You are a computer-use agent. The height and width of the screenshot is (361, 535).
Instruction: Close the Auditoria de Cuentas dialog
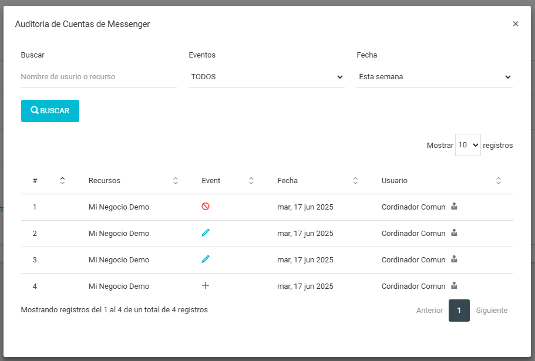[x=515, y=24]
